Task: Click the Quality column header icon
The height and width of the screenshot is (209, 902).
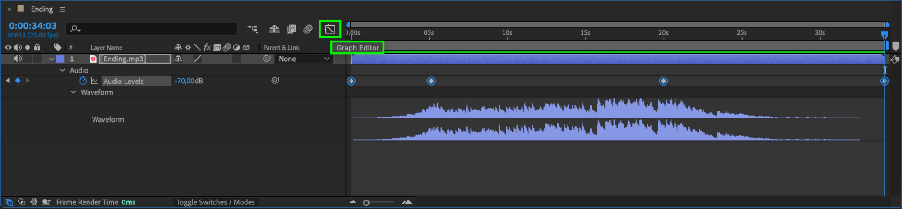Action: click(197, 47)
